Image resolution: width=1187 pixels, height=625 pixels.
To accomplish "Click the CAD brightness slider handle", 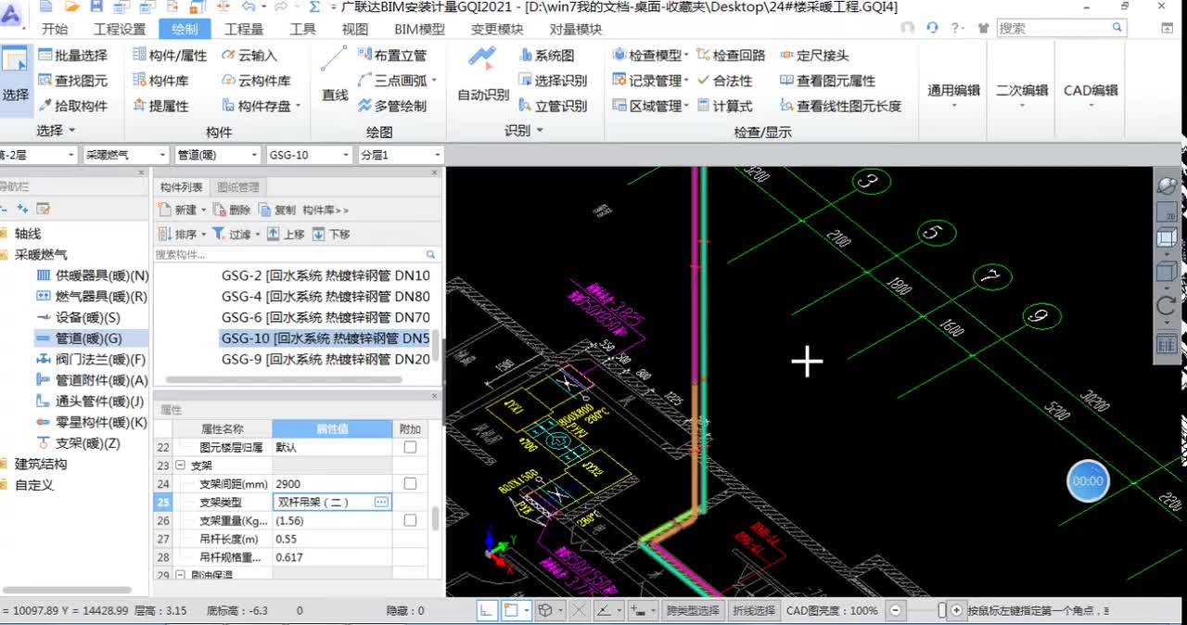I will tap(942, 610).
